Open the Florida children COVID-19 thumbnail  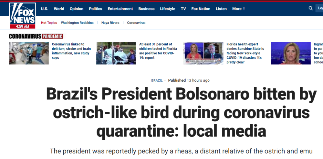116,53
